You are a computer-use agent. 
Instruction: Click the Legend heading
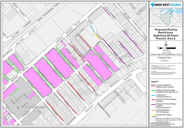(154, 81)
